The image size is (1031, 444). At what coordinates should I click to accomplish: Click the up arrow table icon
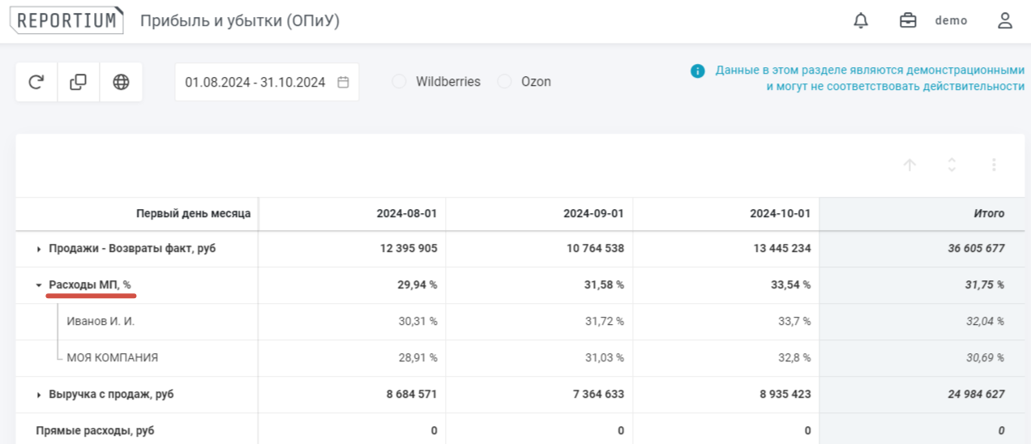coord(909,165)
